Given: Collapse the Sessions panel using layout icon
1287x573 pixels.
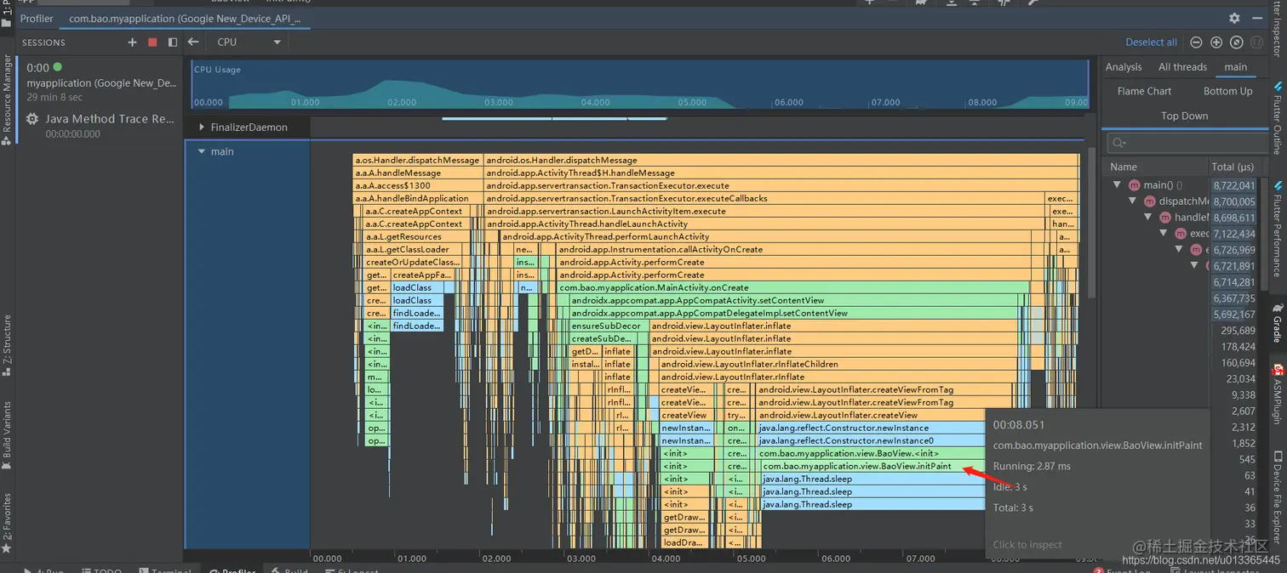Looking at the screenshot, I should (x=173, y=43).
